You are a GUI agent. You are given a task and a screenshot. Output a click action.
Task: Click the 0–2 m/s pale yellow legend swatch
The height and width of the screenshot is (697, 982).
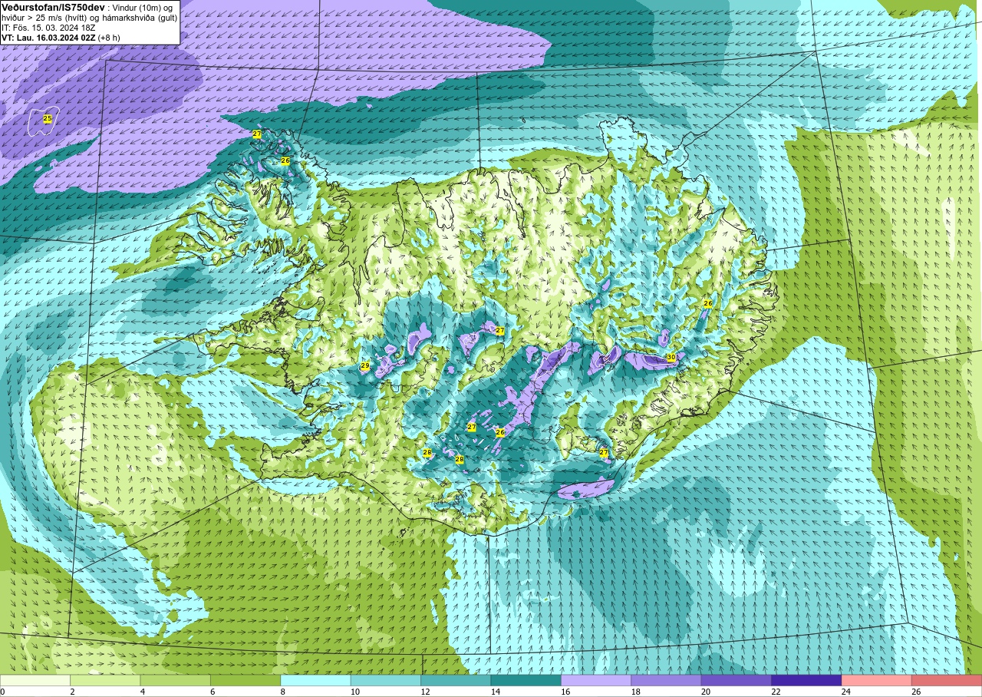[35, 680]
